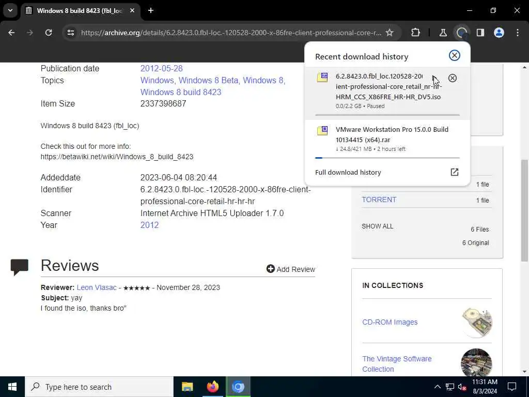Open the CD-ROM Images collection link

390,322
